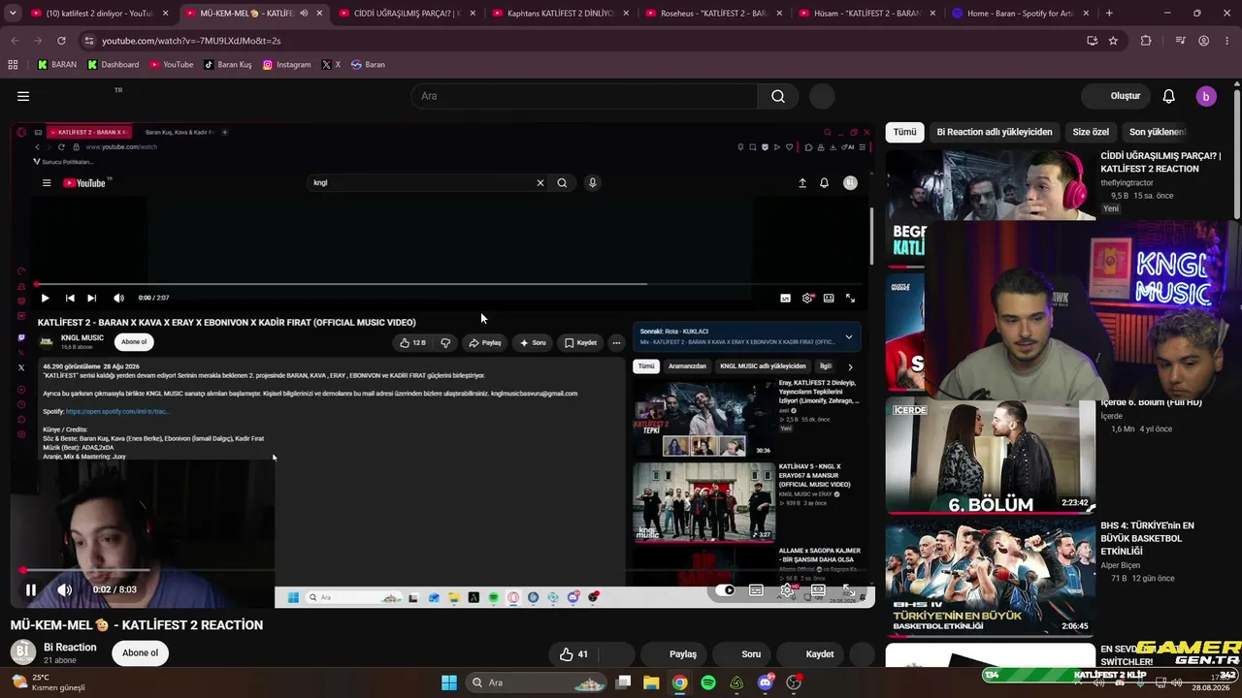Open the Chrome three-dot menu
Image resolution: width=1242 pixels, height=698 pixels.
pyautogui.click(x=1226, y=41)
